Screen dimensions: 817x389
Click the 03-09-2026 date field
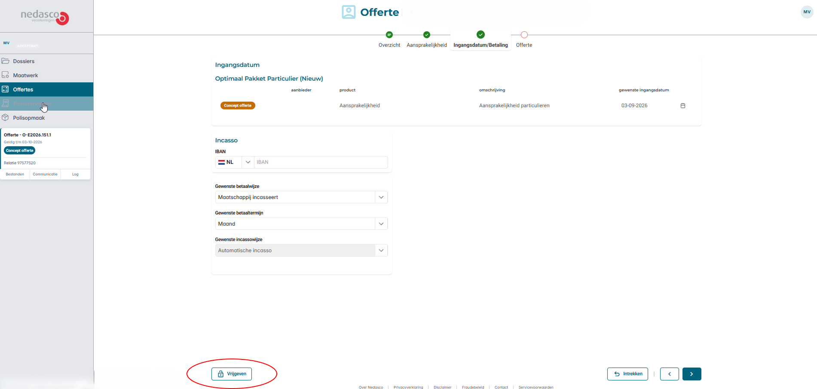point(634,106)
